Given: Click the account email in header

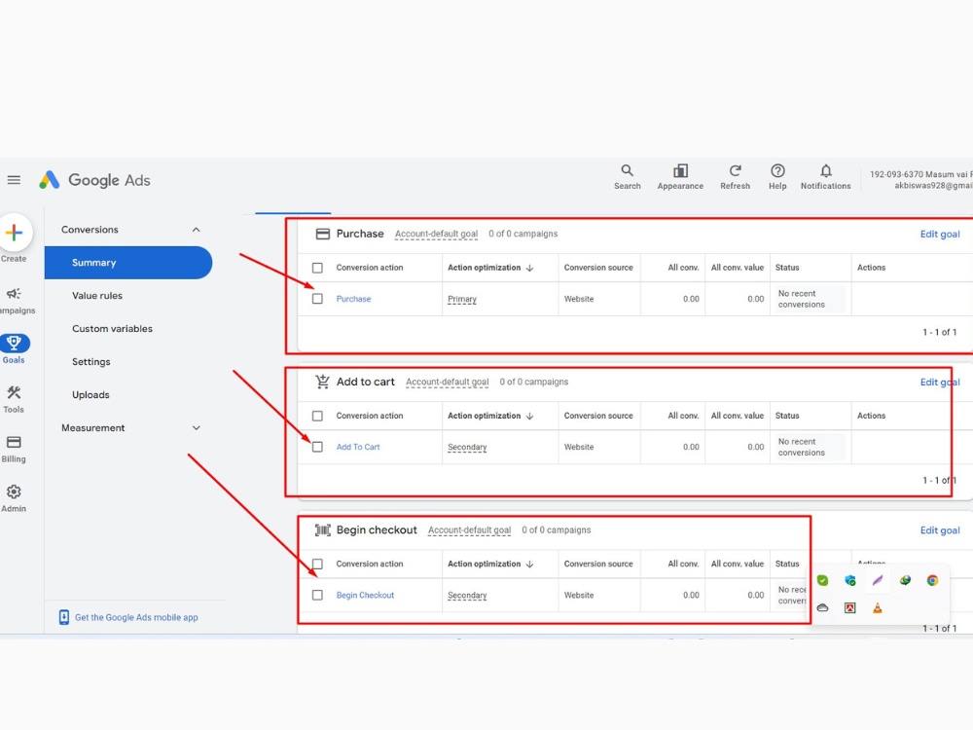Looking at the screenshot, I should (x=933, y=186).
